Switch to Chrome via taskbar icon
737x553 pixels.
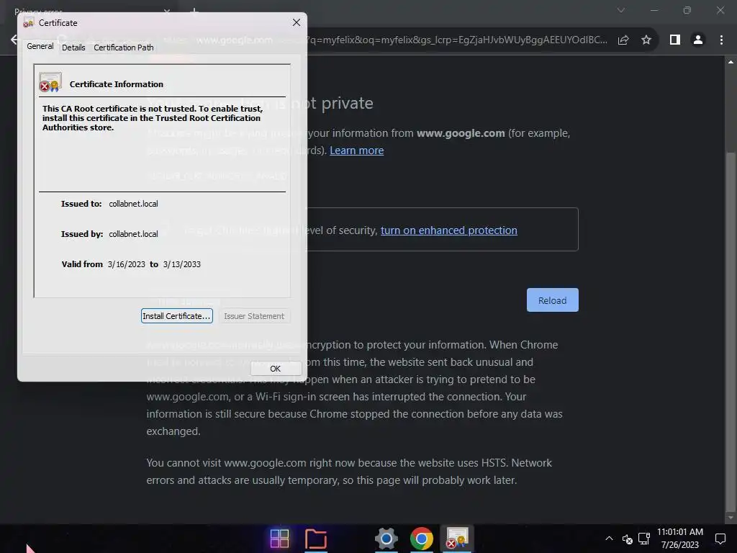(x=421, y=539)
